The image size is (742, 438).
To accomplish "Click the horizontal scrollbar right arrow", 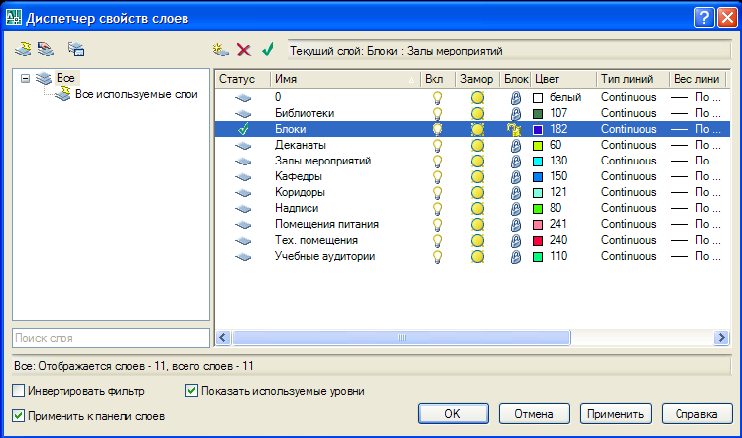I will click(721, 337).
